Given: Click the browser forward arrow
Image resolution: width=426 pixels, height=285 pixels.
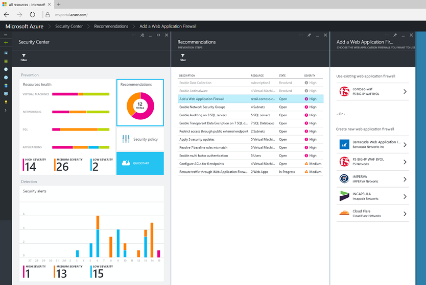Looking at the screenshot, I should coord(19,15).
